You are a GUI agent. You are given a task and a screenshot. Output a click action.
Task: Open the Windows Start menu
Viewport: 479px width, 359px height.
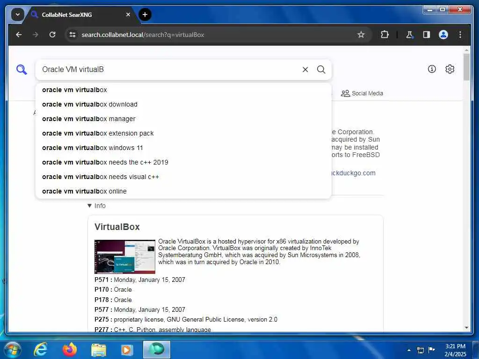(x=12, y=350)
